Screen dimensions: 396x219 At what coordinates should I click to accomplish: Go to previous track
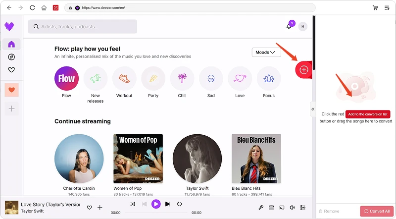click(145, 204)
